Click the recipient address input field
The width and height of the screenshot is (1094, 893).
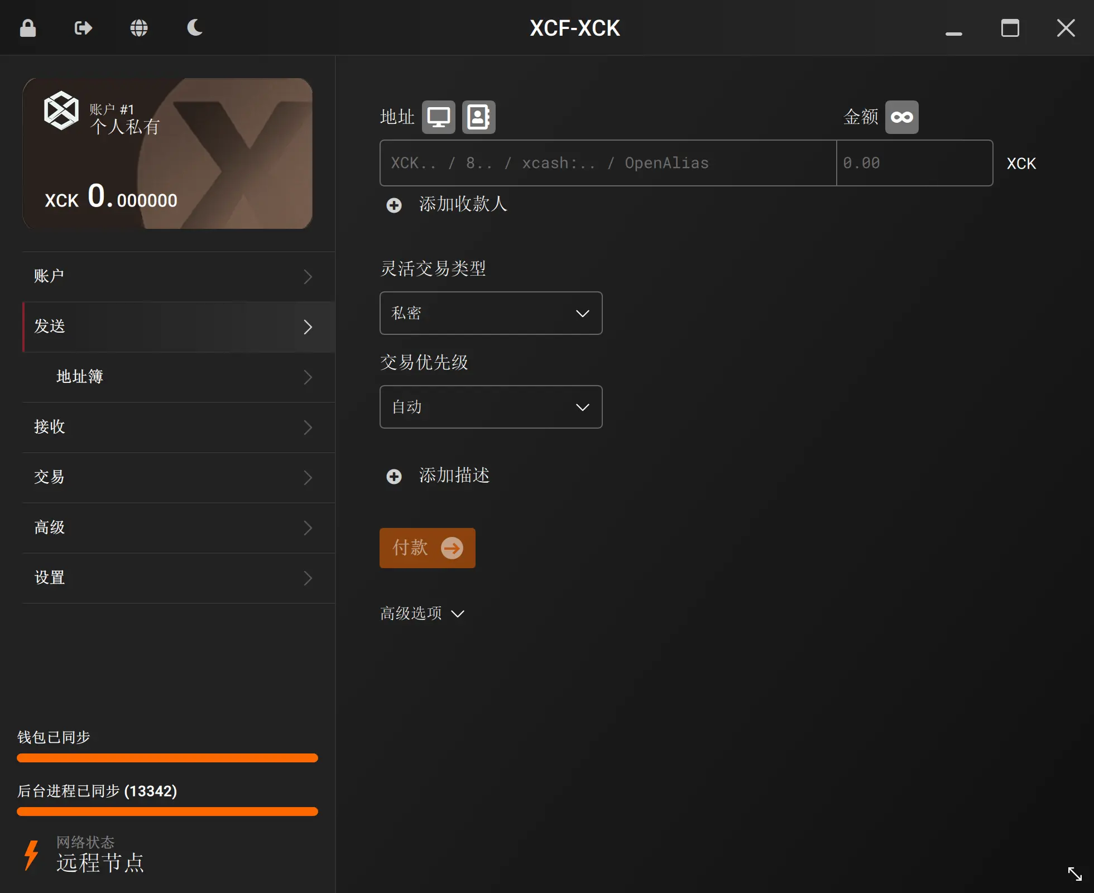click(x=607, y=163)
